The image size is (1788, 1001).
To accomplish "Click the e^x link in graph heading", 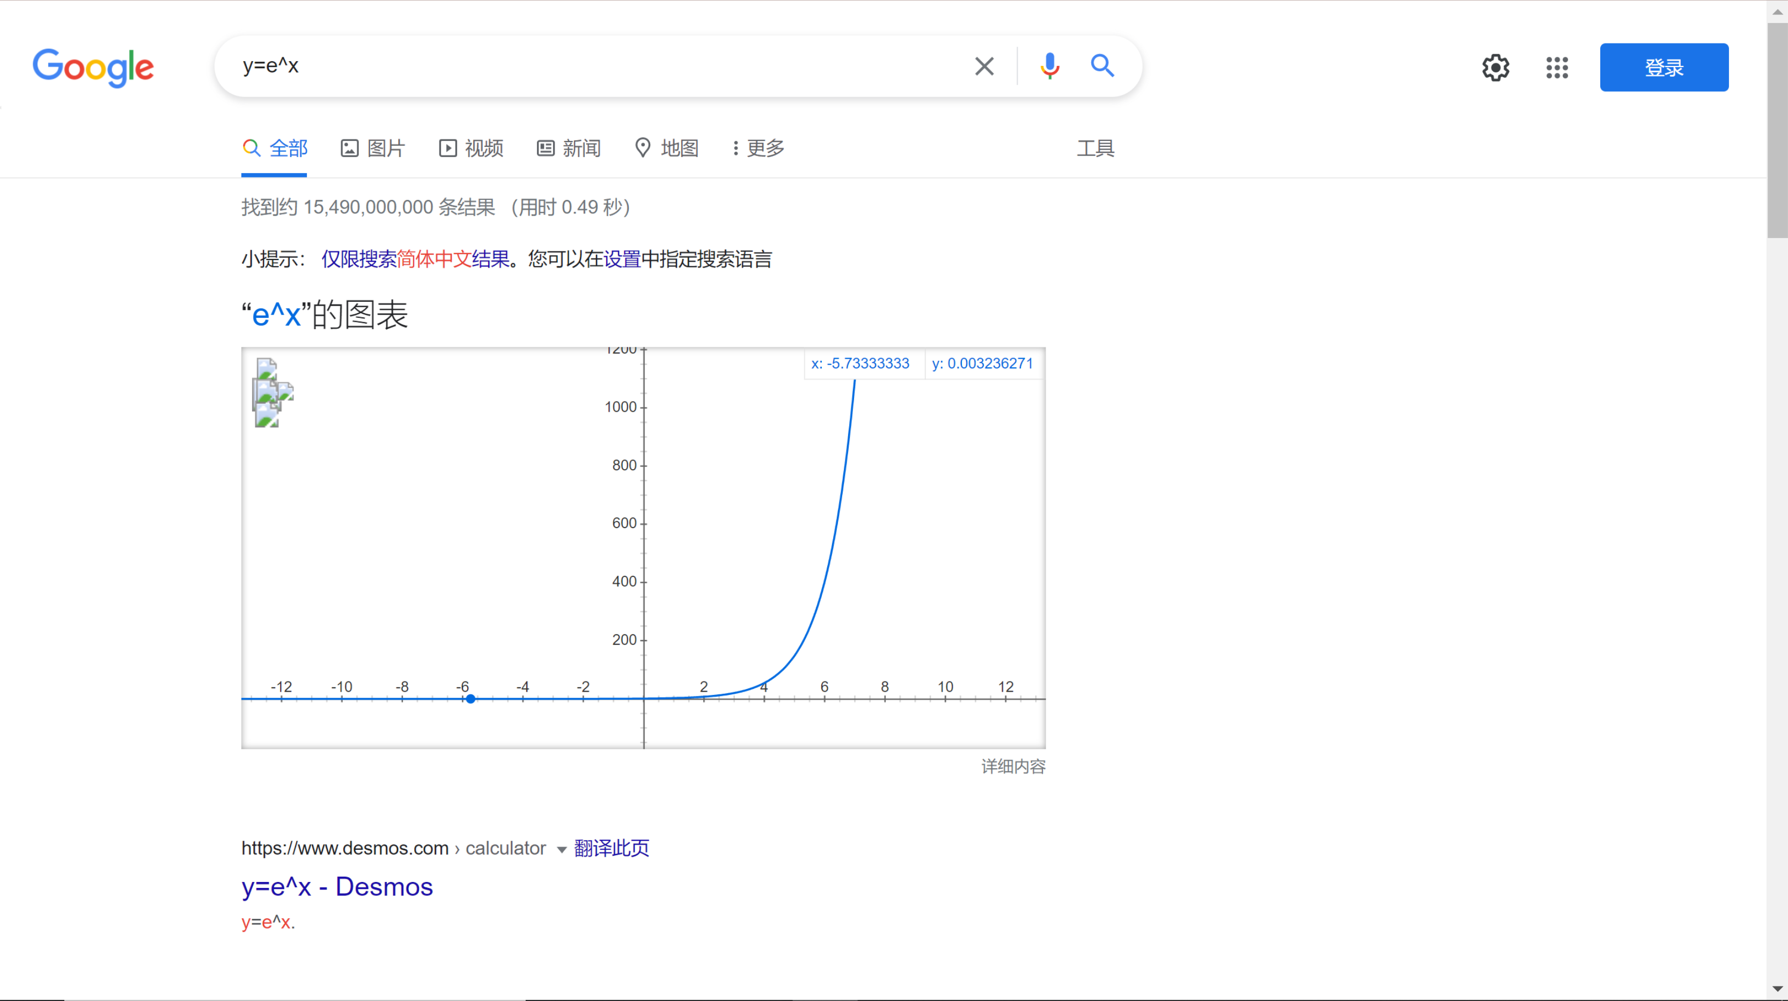I will 276,315.
